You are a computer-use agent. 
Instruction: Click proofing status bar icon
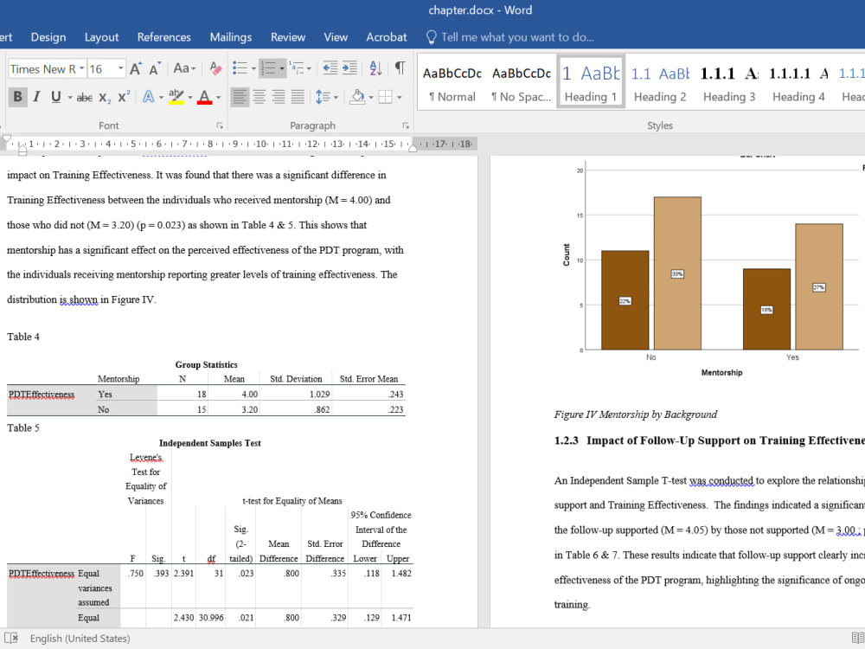(x=11, y=638)
